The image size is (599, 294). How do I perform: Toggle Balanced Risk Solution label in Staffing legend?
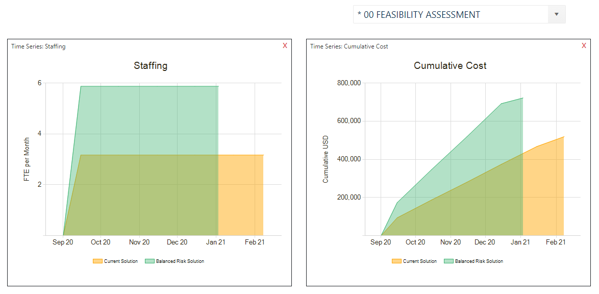click(180, 261)
